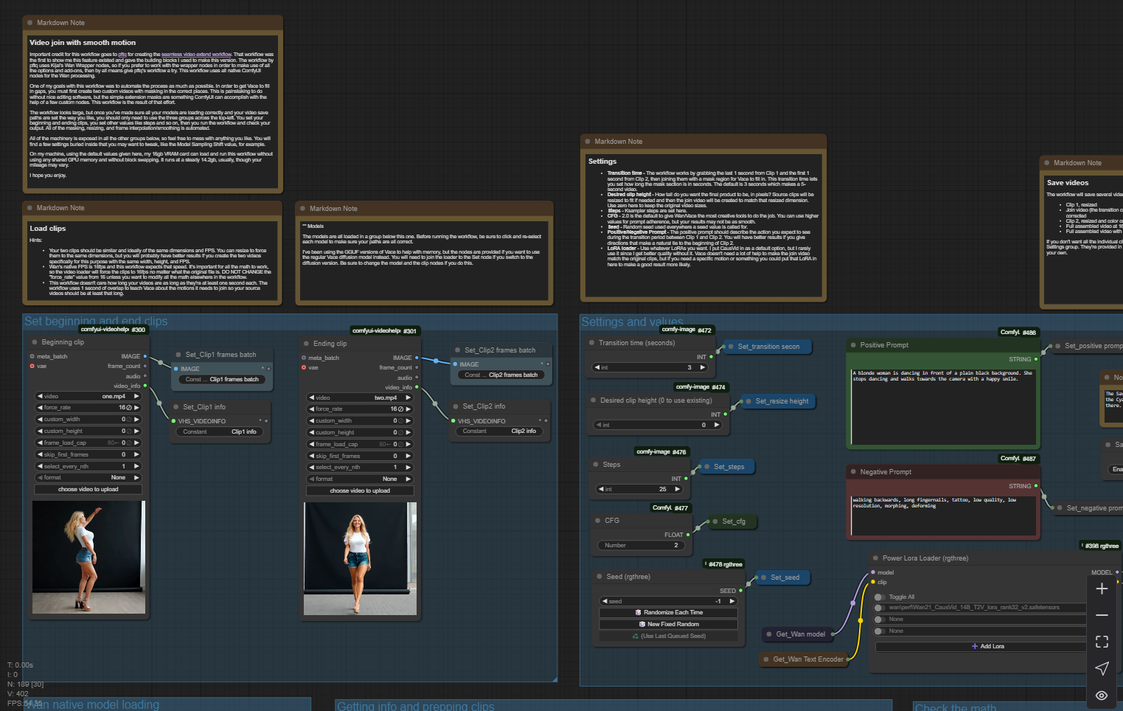This screenshot has height=711, width=1123.
Task: Toggle the CausVid lora switch
Action: click(x=880, y=608)
